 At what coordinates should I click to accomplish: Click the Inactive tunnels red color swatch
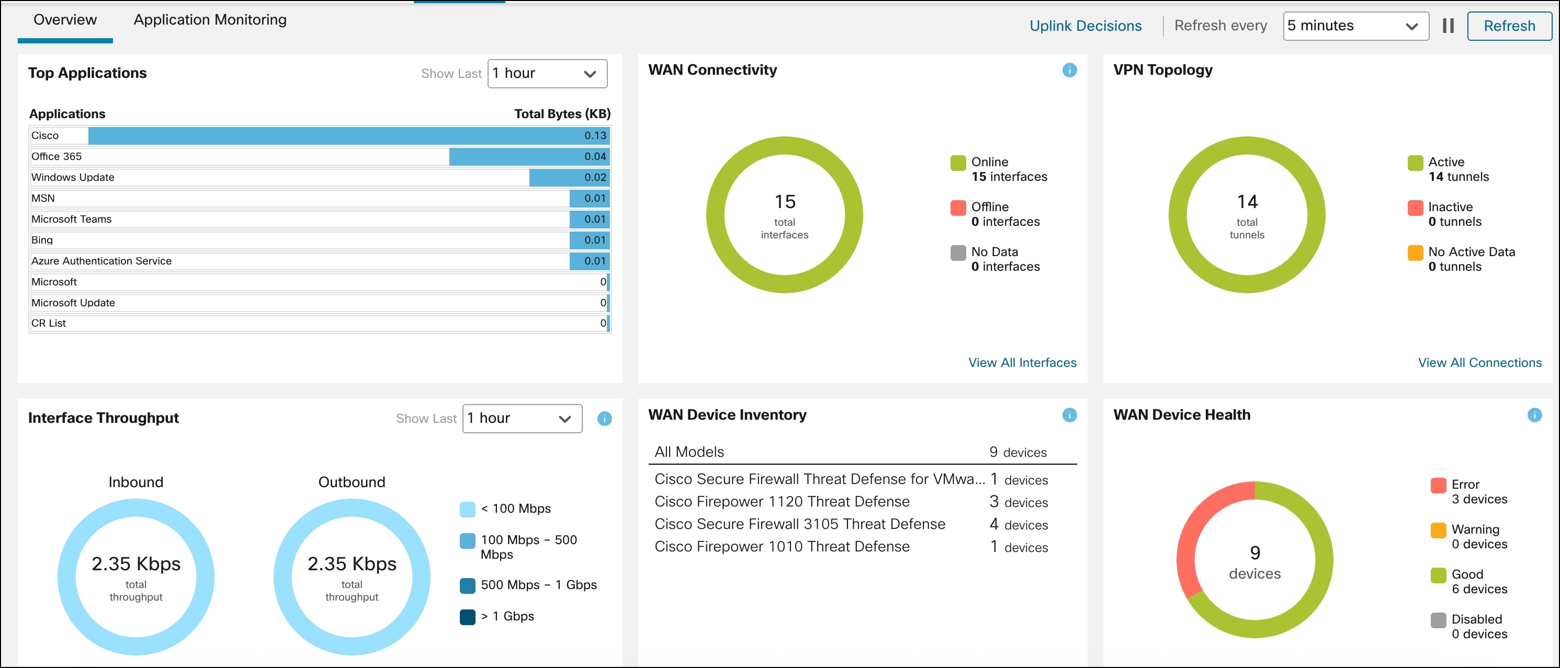[x=1415, y=208]
